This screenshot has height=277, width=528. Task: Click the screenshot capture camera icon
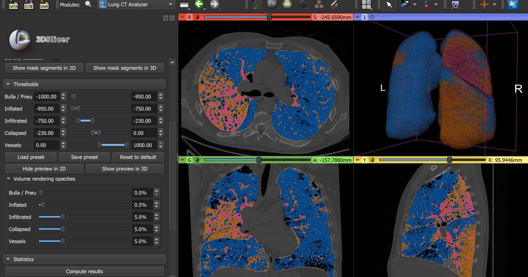pyautogui.click(x=455, y=5)
